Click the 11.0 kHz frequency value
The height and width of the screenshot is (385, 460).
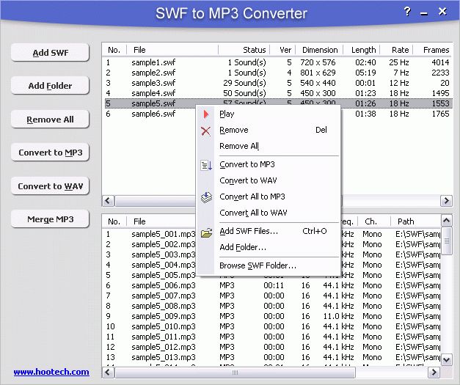338,316
